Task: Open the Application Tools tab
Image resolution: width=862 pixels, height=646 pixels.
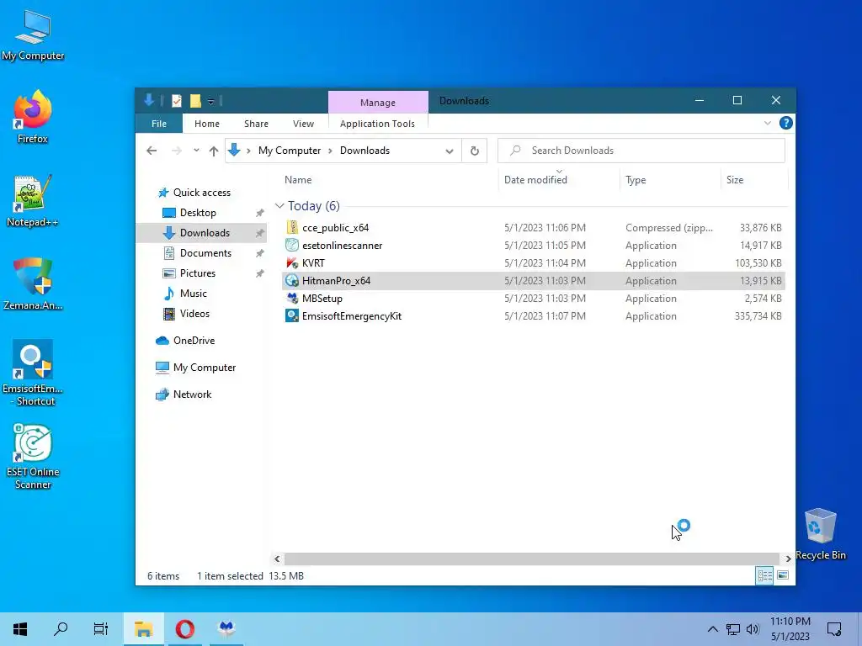Action: point(378,124)
